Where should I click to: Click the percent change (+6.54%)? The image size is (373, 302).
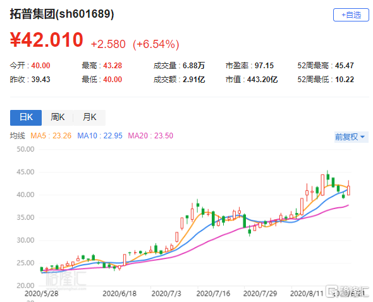point(156,44)
